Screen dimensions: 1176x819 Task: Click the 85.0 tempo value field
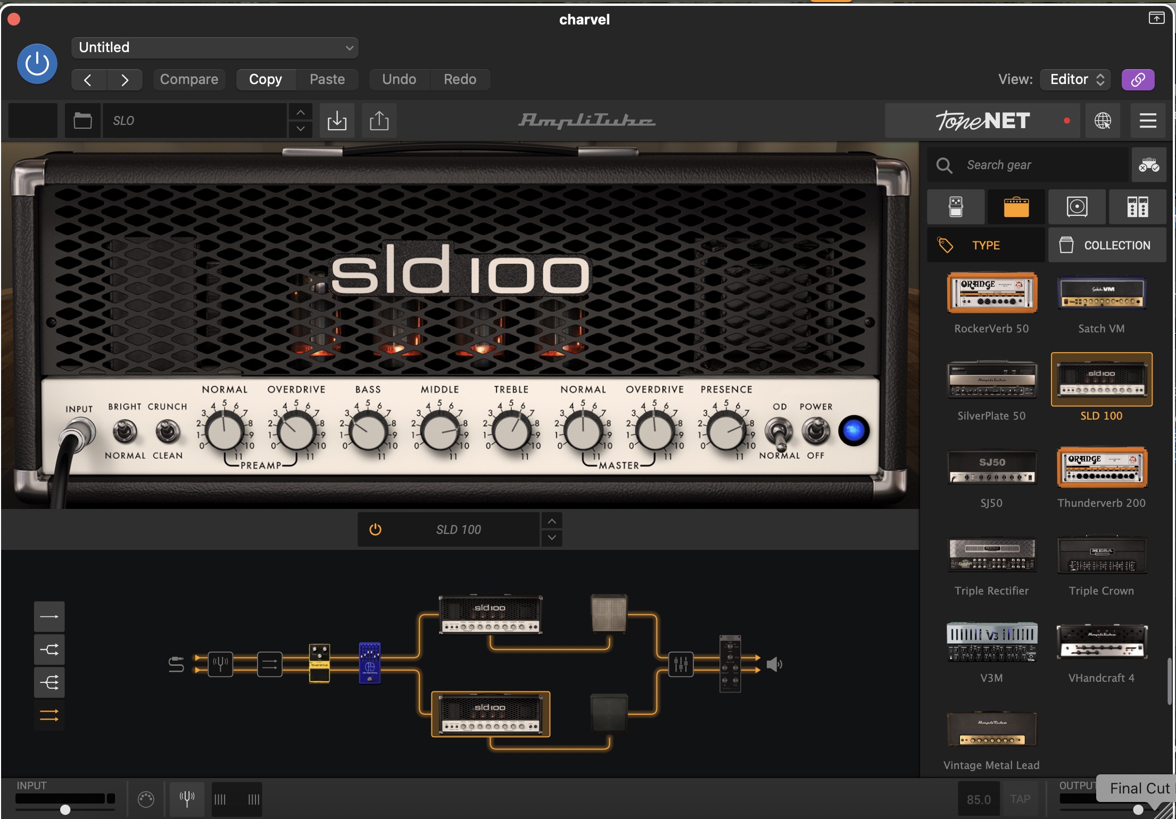pos(979,799)
